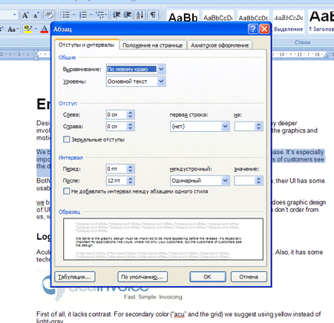This screenshot has width=334, height=323.
Task: Click the font color red A swatch
Action: tap(45, 29)
